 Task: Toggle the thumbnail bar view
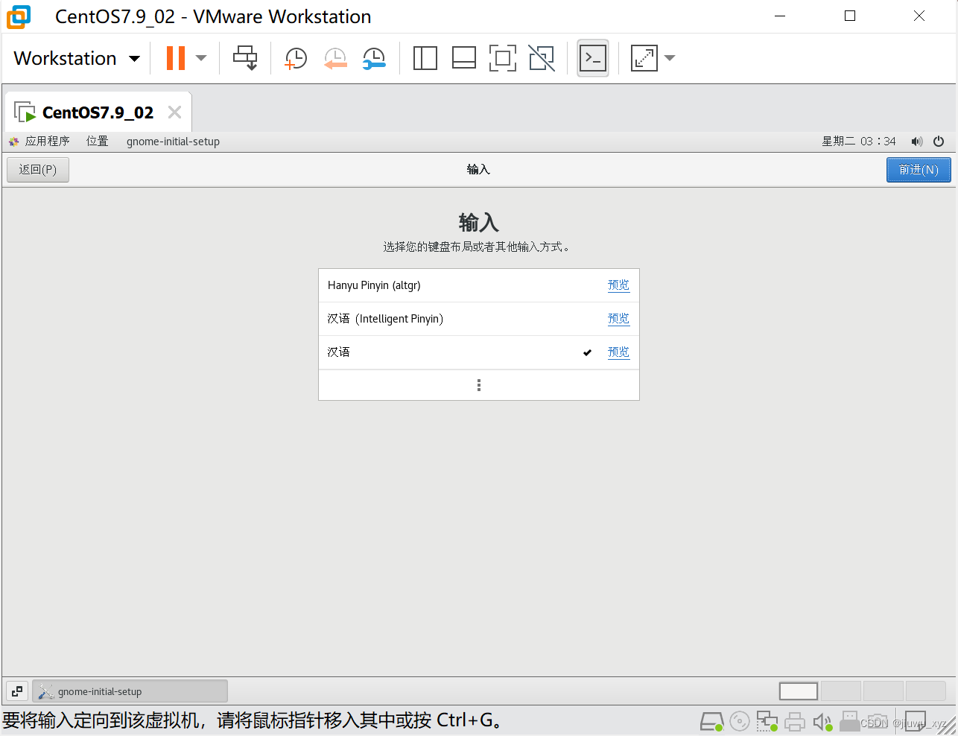pos(464,58)
